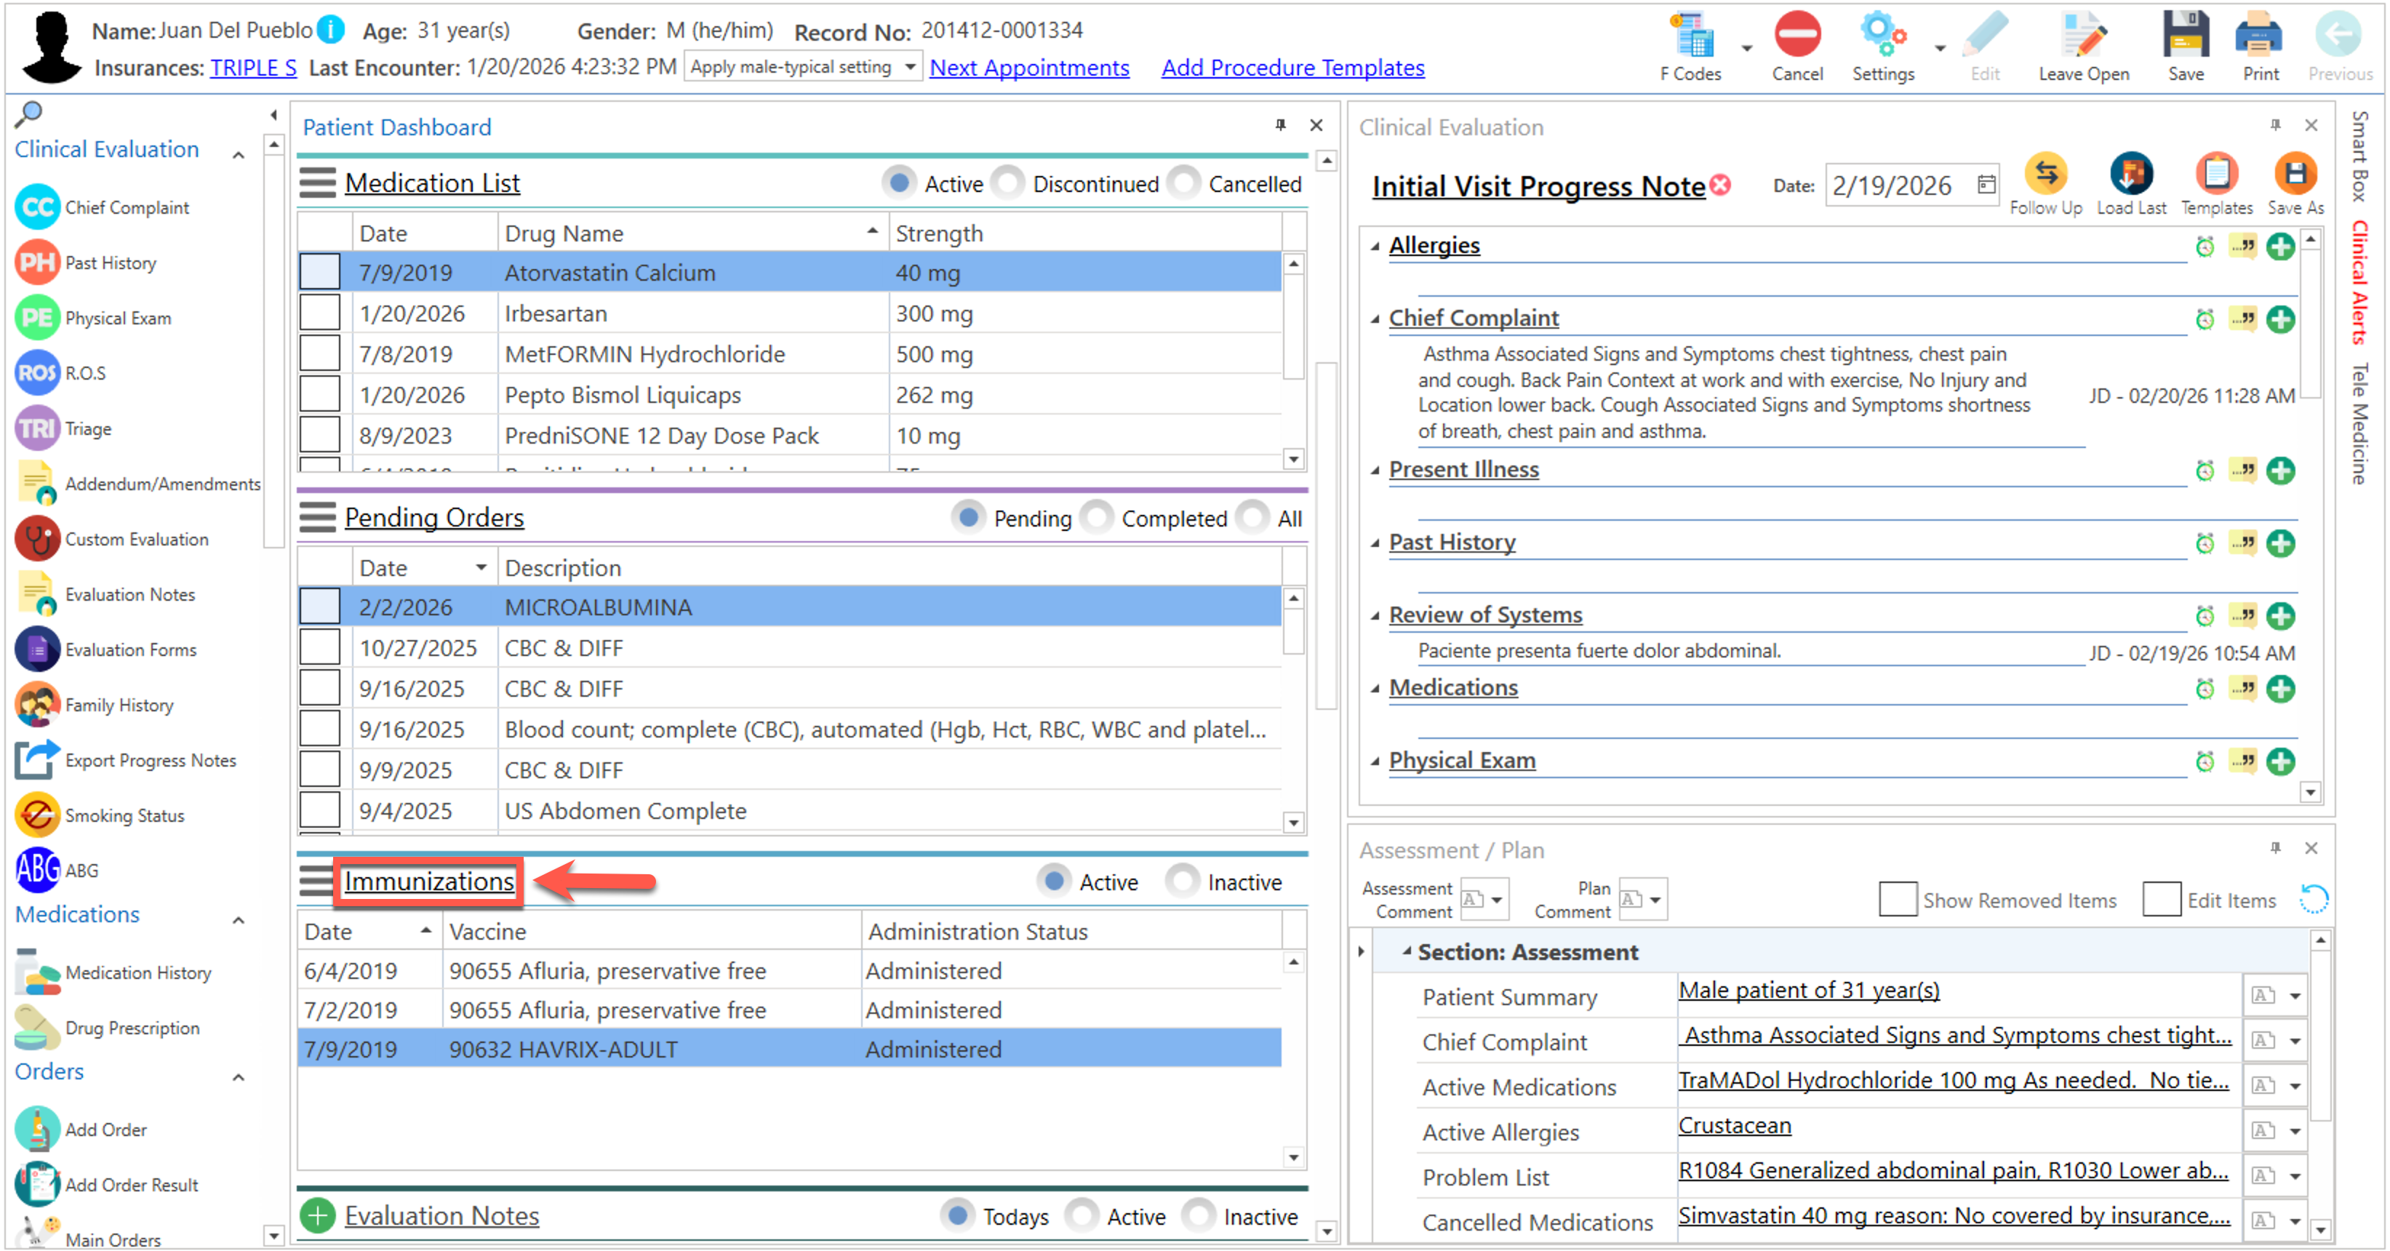Select Completed orders radio button
Viewport: 2390px width, 1251px height.
(1097, 518)
